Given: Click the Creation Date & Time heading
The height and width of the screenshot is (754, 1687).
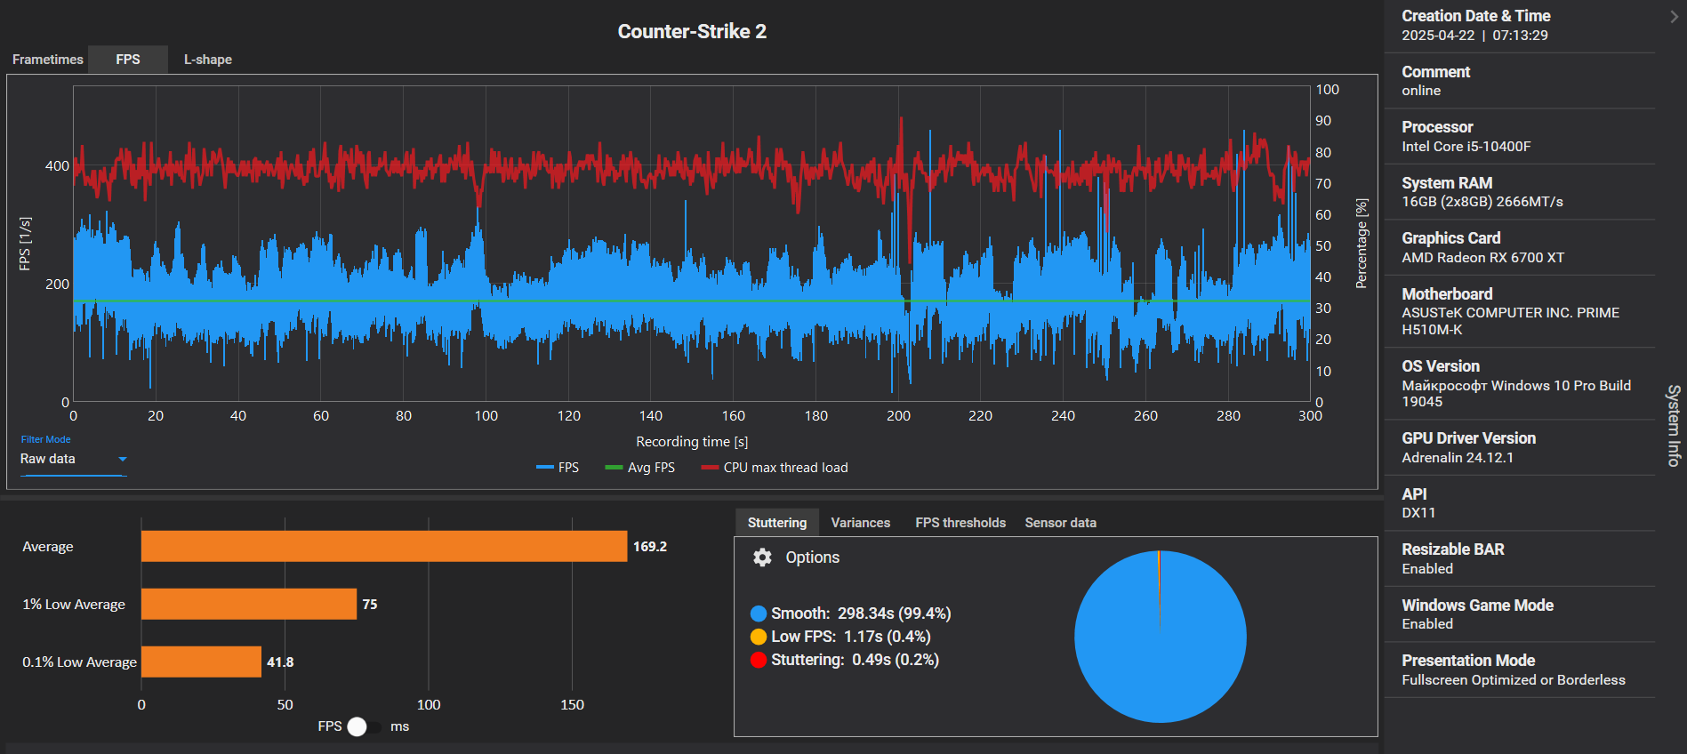Looking at the screenshot, I should 1476,16.
